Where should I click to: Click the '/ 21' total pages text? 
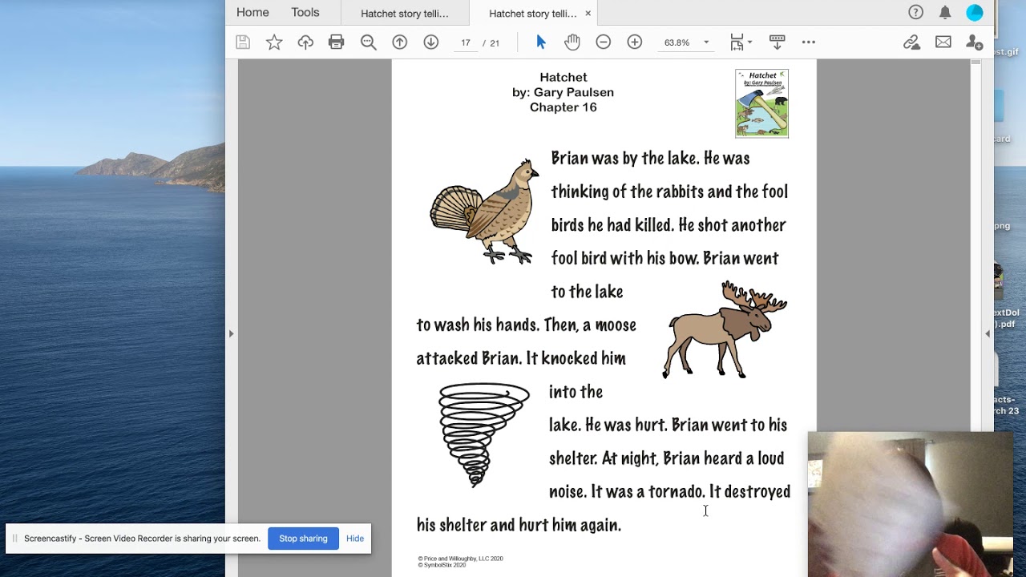tap(491, 43)
